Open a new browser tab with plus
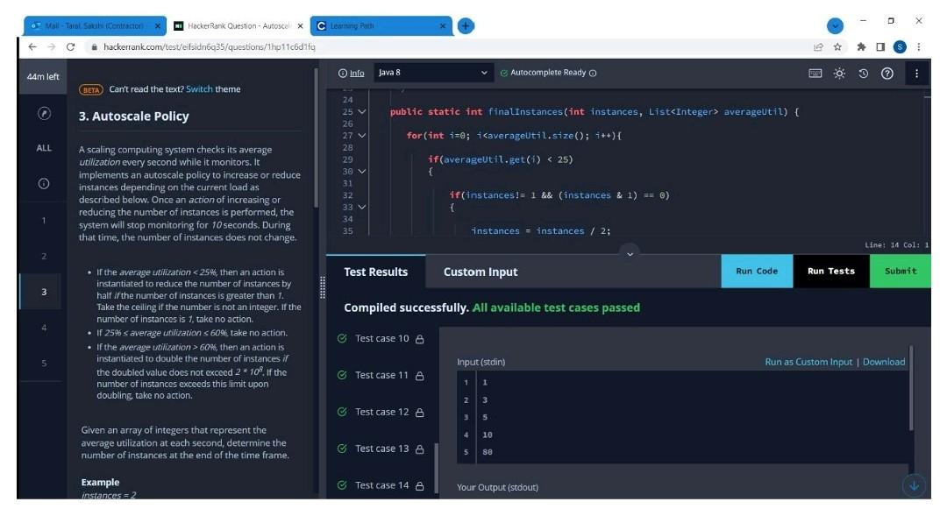 pyautogui.click(x=465, y=26)
